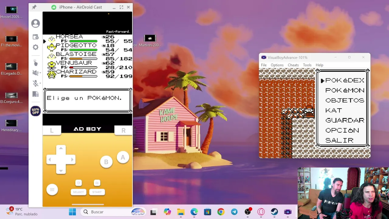Open the Help menu in VisualBoyAdvance

pos(319,65)
